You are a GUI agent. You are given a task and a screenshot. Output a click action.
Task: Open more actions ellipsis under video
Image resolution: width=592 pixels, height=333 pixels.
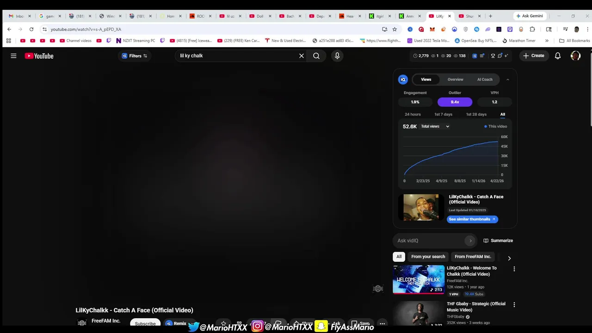point(382,323)
